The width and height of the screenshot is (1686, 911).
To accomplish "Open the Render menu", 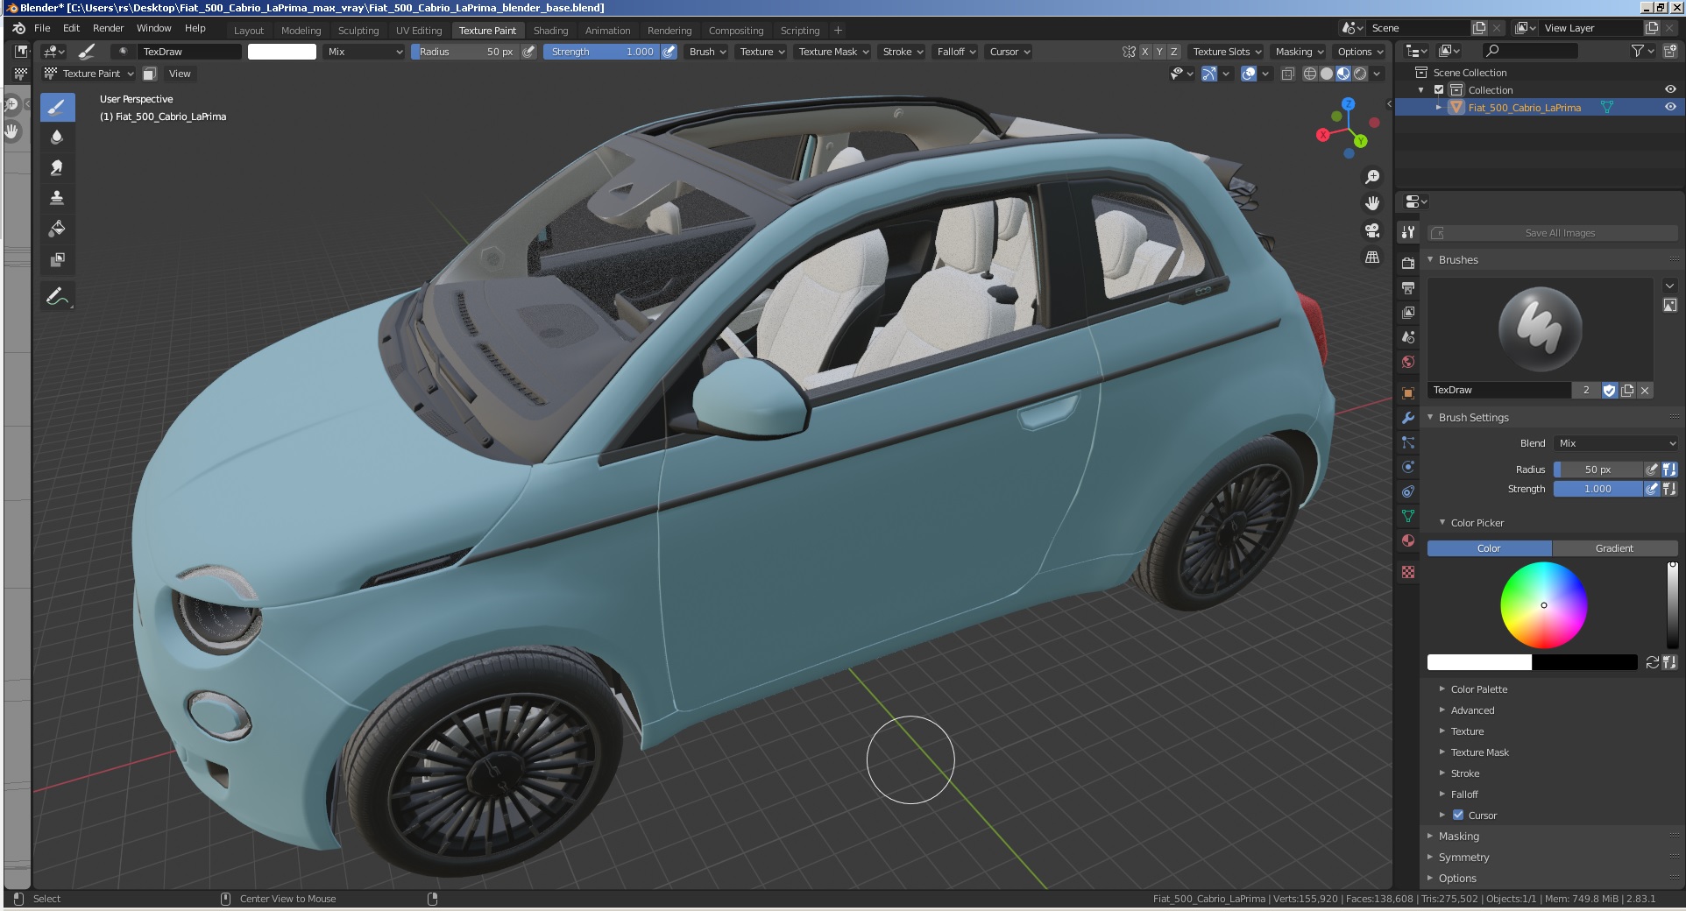I will 108,28.
